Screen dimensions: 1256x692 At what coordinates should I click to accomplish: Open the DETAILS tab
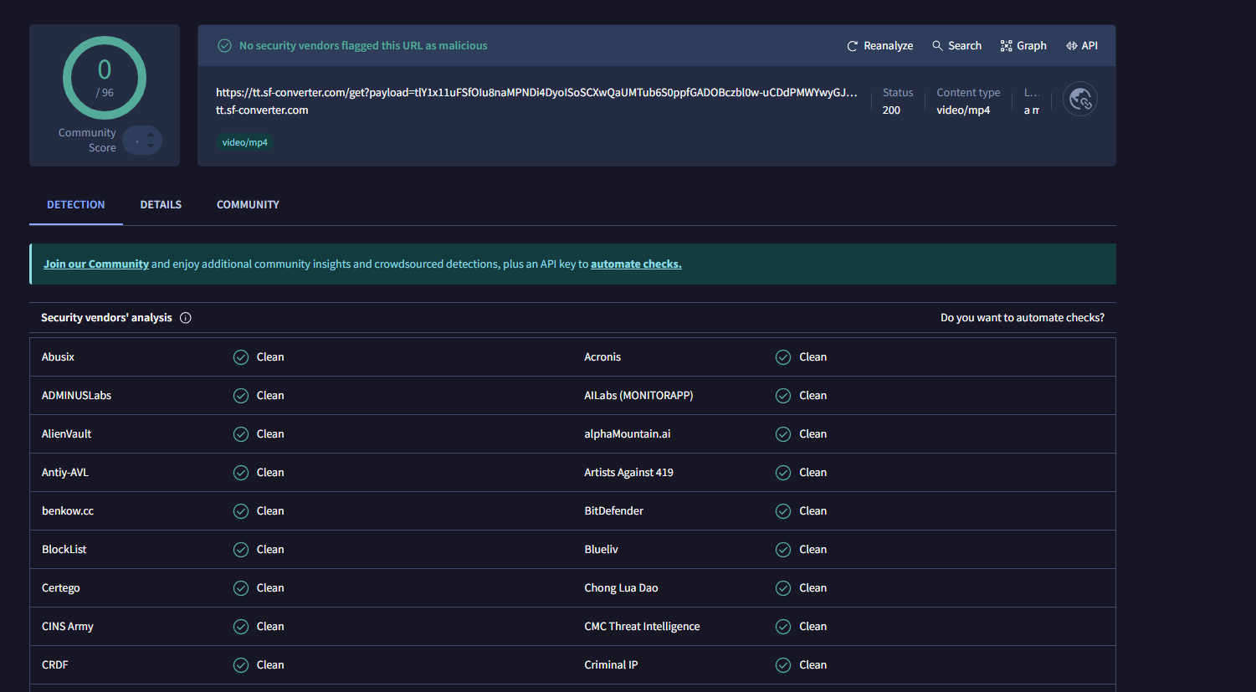161,205
